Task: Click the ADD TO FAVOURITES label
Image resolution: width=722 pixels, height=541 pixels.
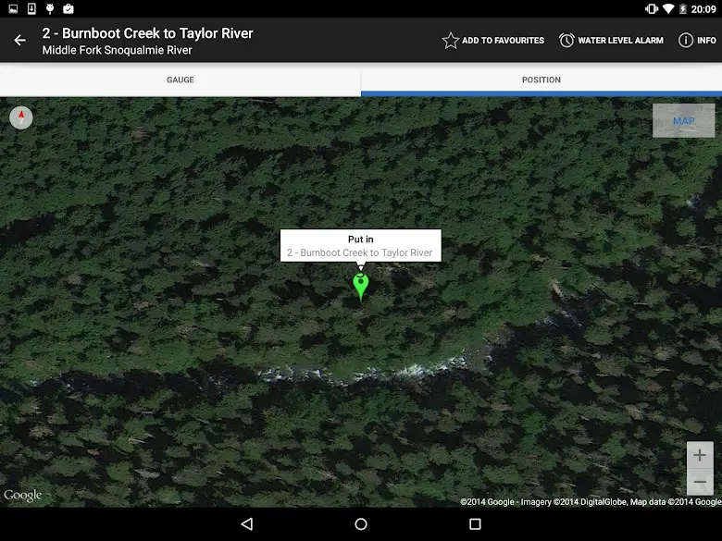Action: click(503, 41)
